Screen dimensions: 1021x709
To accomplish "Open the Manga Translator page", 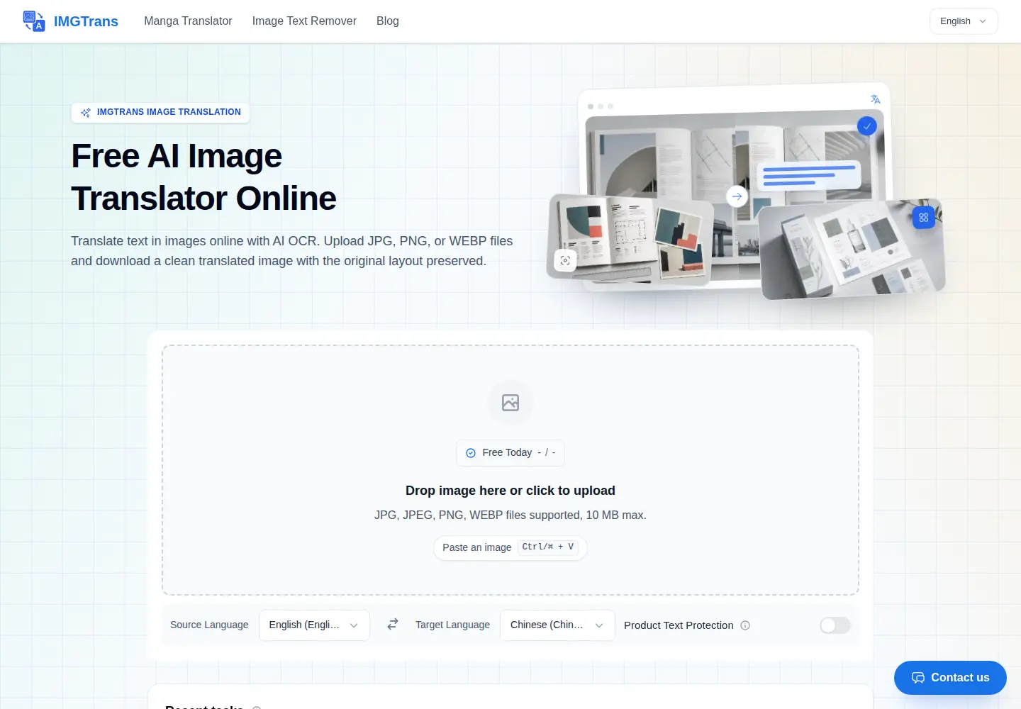I will [x=188, y=21].
